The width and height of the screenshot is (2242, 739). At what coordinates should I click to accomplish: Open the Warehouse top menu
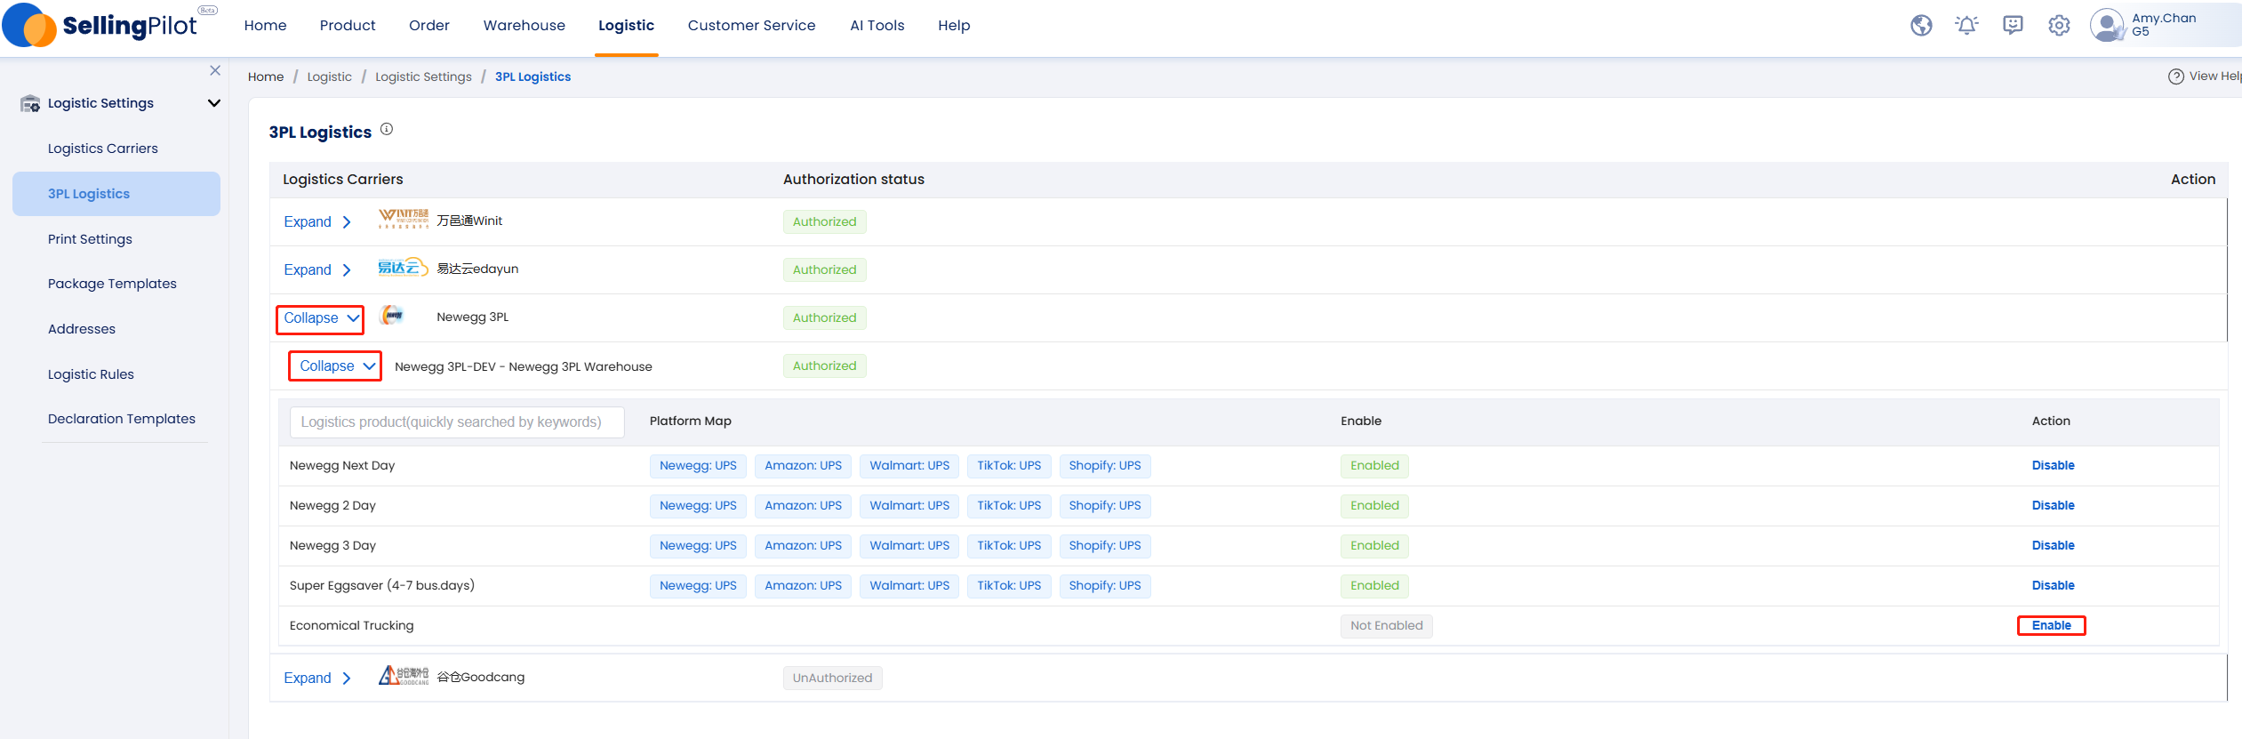[x=524, y=26]
